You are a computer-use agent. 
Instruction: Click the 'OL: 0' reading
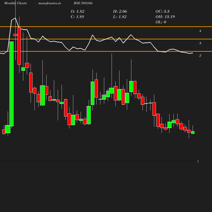point(161,22)
